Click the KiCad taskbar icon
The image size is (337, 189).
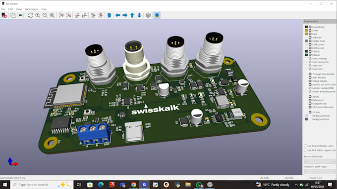tap(144, 185)
